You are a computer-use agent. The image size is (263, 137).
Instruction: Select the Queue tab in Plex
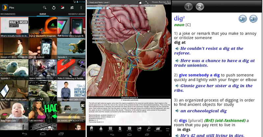coord(43,14)
